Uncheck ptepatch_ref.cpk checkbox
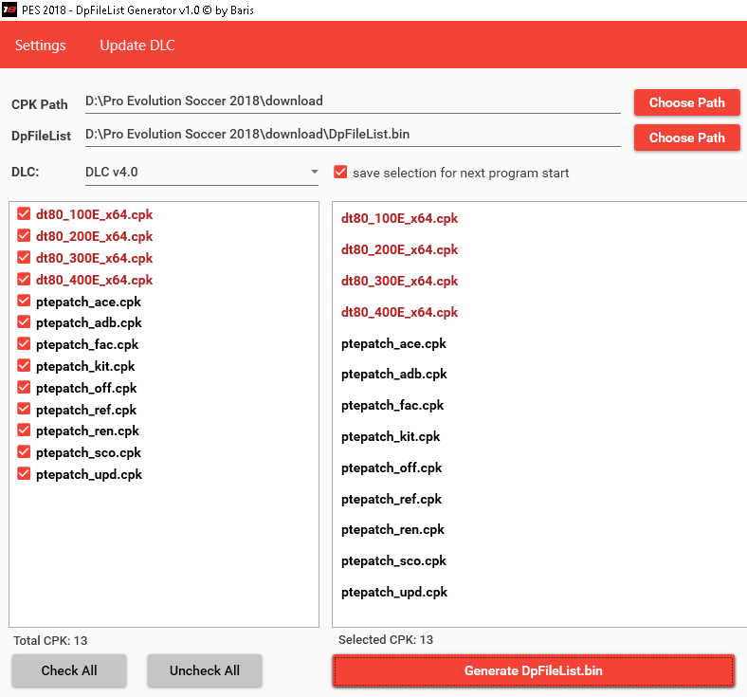Viewport: 747px width, 697px height. pyautogui.click(x=24, y=410)
